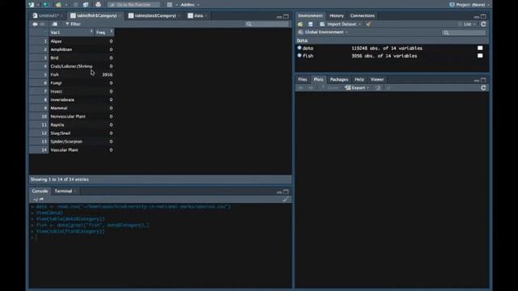This screenshot has height=291, width=518.
Task: Select the Spider/Scorpion row
Action: [72, 141]
